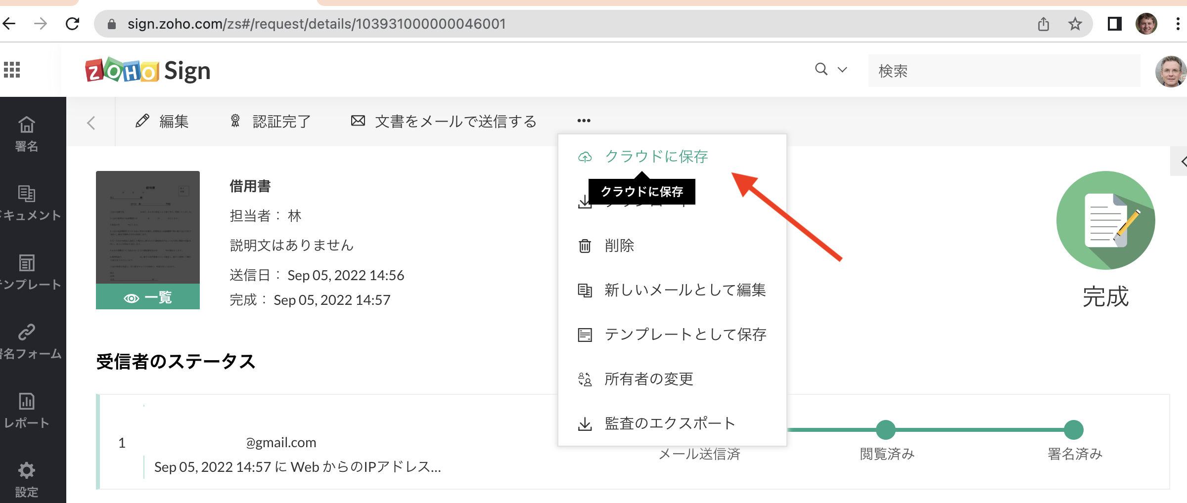Bookmark this page with star icon

[1075, 24]
